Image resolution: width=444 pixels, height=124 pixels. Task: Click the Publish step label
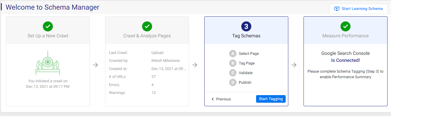tap(245, 83)
